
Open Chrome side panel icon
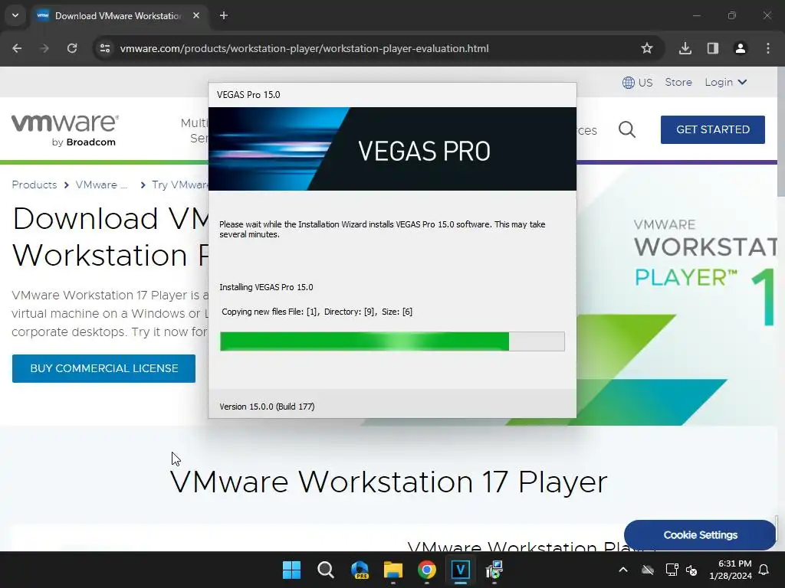pos(713,48)
